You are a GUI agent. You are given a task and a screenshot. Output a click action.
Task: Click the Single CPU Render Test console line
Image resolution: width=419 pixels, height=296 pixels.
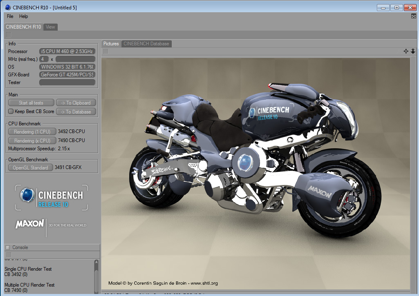tap(28, 269)
